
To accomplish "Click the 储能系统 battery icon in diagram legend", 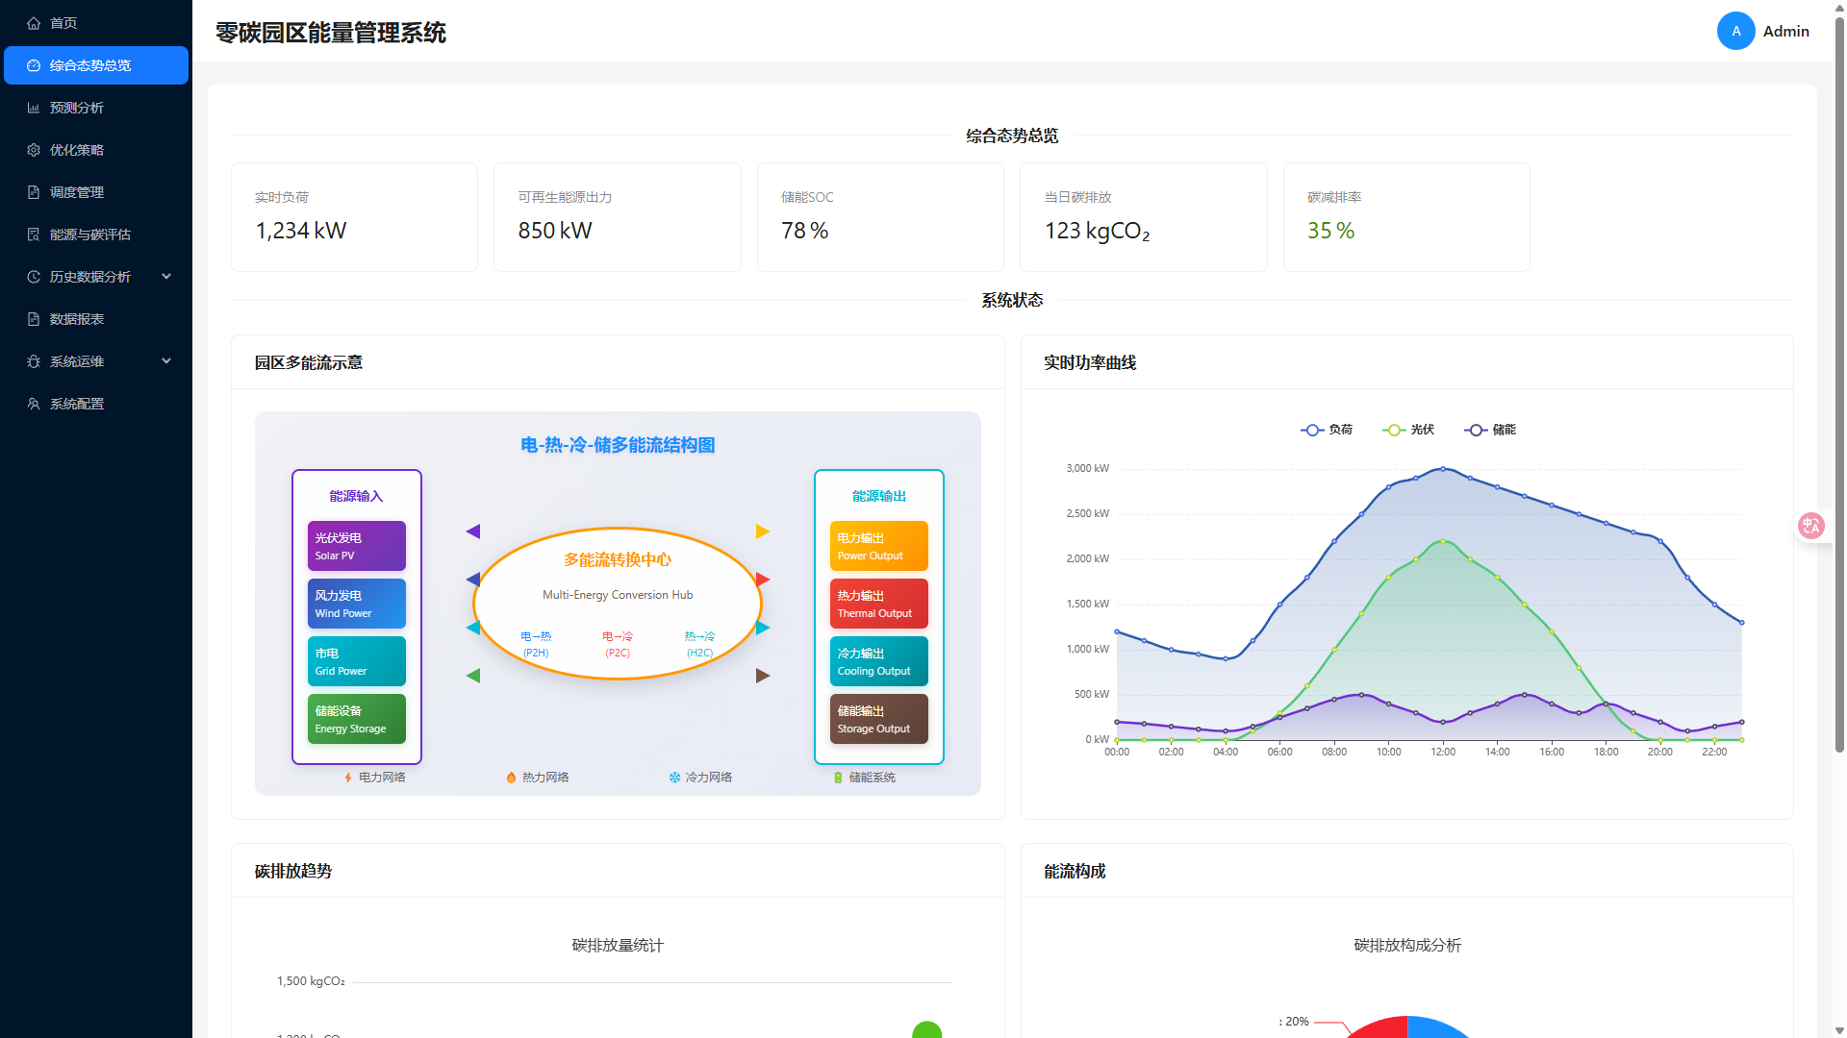I will coord(838,778).
